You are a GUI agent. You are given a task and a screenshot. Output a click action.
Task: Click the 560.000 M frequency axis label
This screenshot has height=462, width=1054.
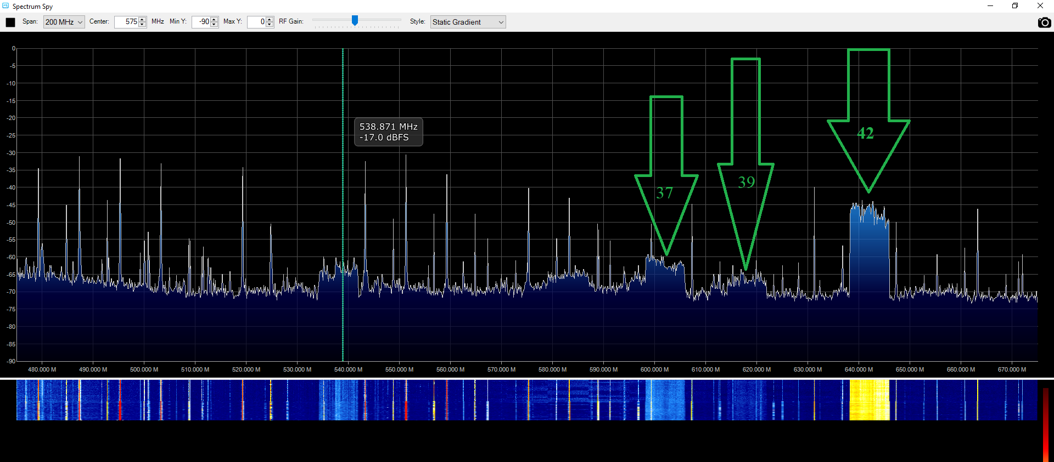[451, 369]
